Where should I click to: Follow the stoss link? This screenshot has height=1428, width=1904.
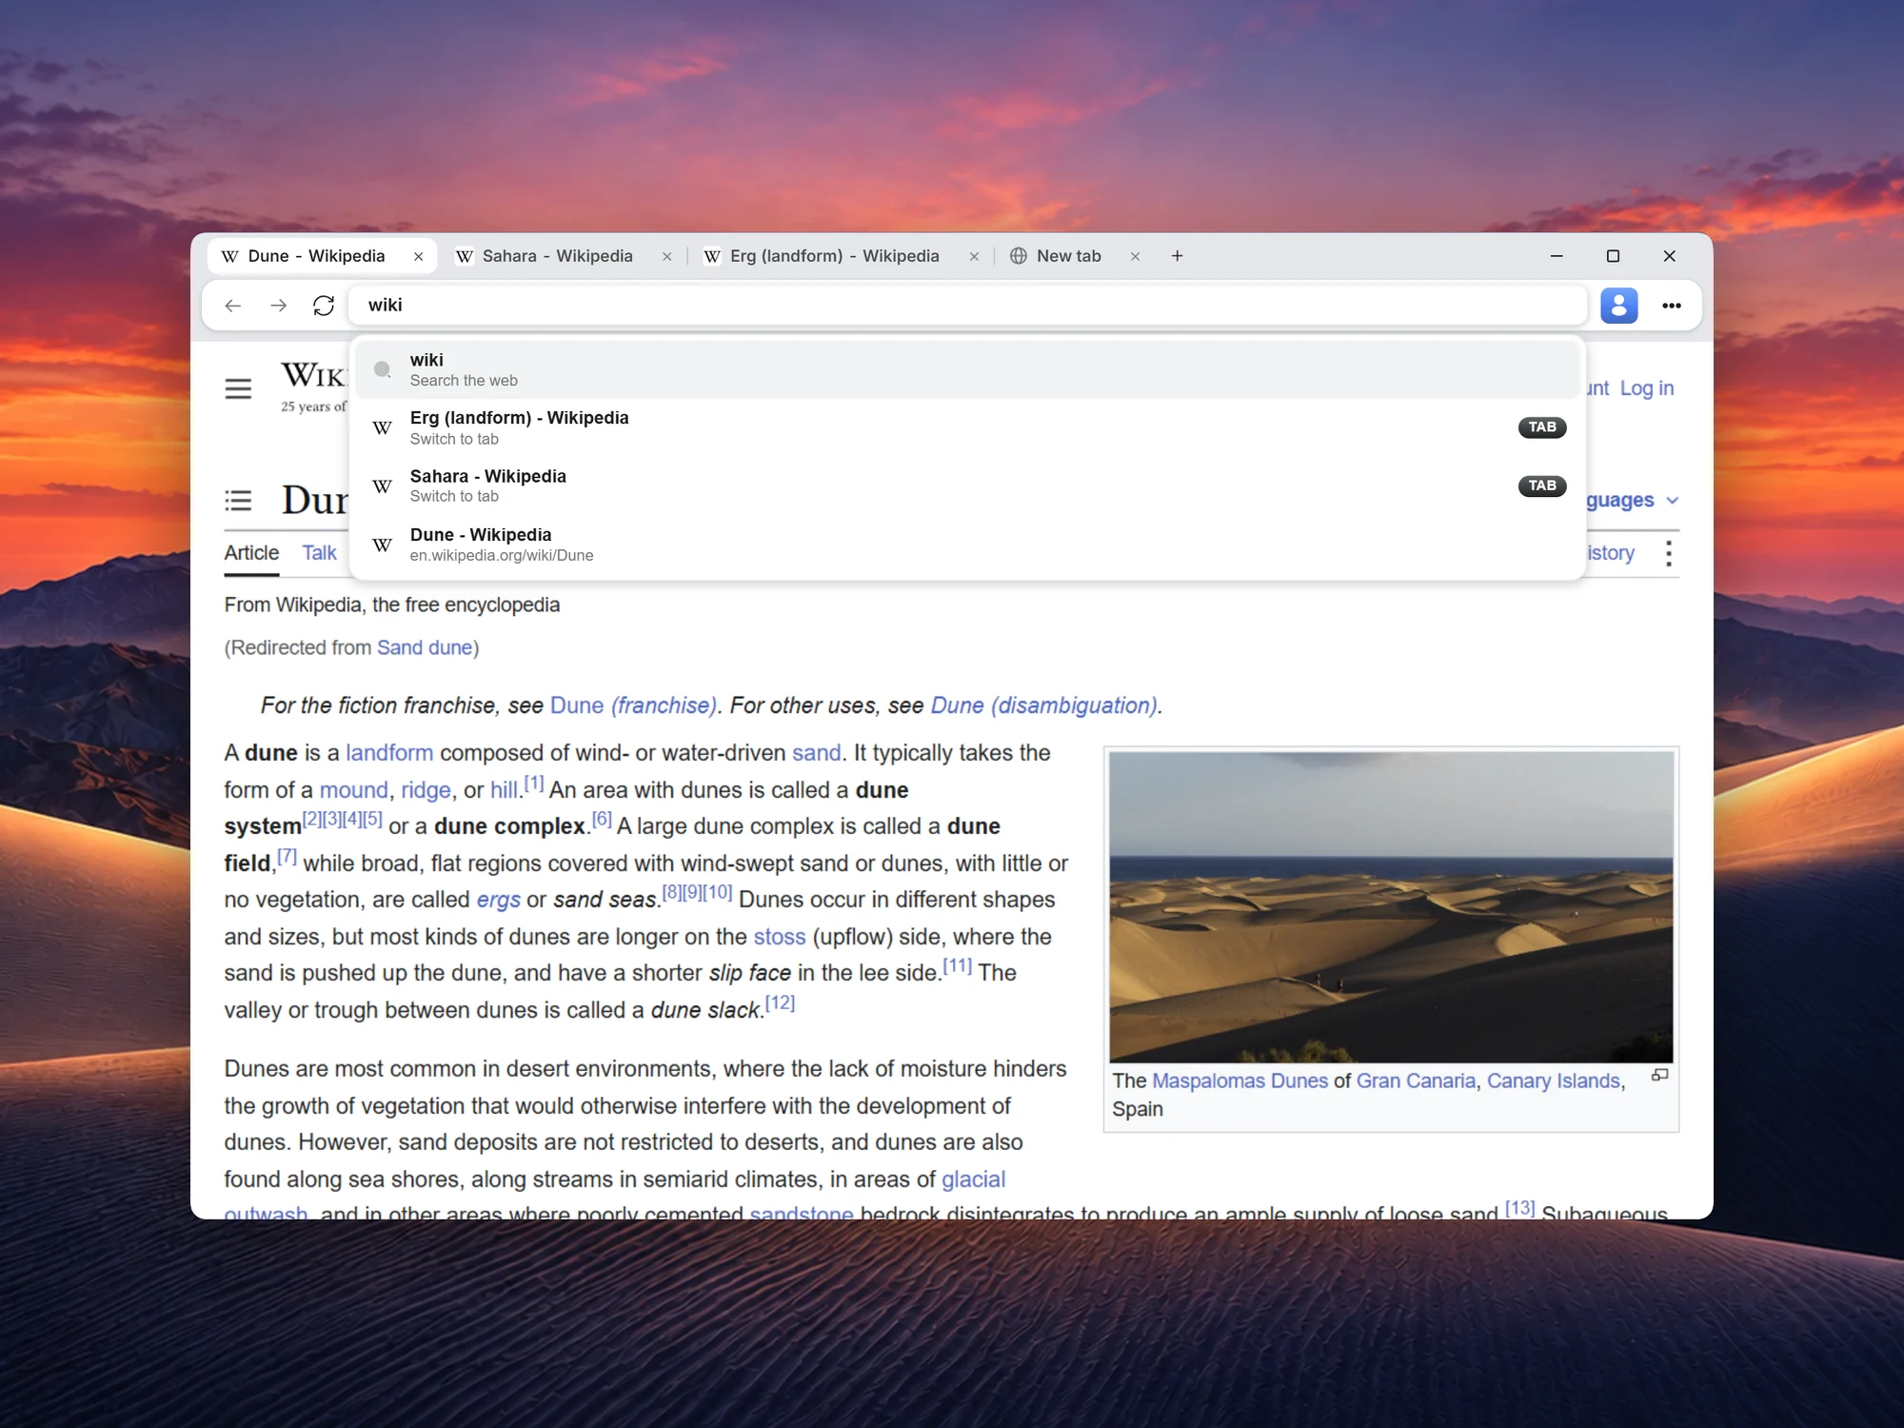point(780,937)
